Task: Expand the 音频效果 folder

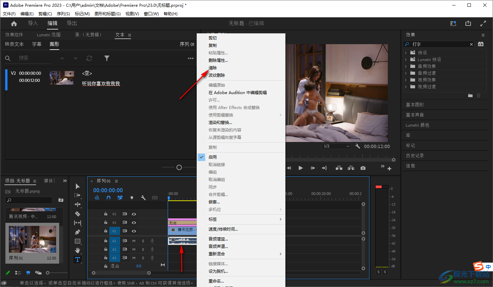Action: click(406, 66)
